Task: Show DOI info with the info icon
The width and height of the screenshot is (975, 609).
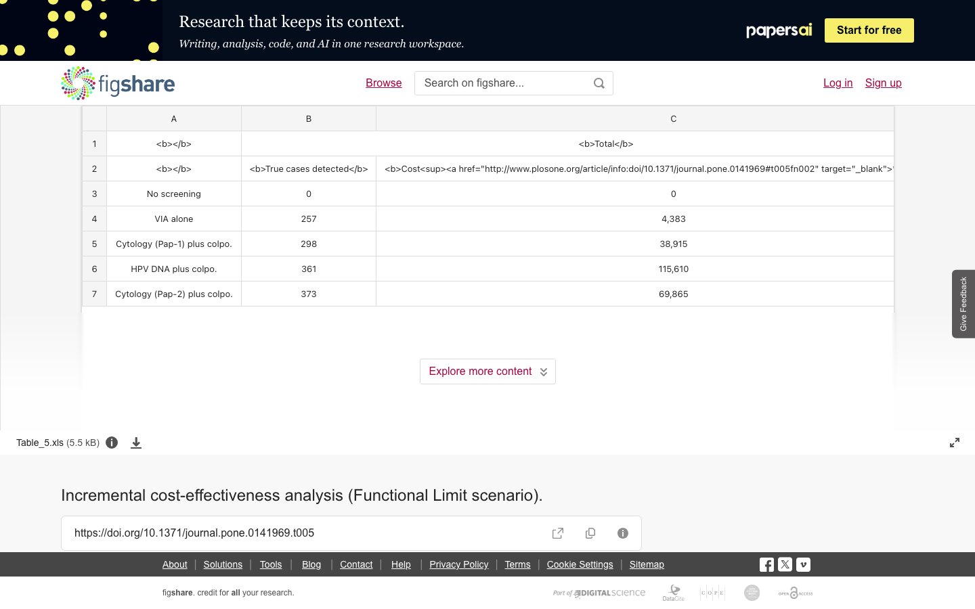Action: [x=623, y=533]
